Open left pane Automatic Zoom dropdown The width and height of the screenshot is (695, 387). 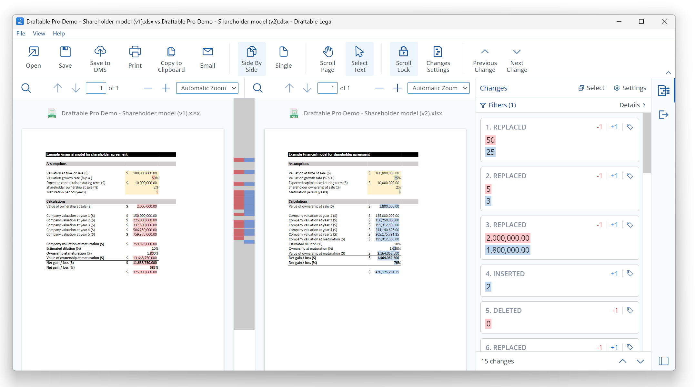[x=207, y=88]
